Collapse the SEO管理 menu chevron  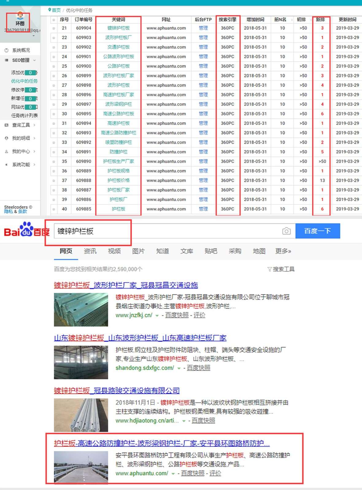click(x=34, y=60)
